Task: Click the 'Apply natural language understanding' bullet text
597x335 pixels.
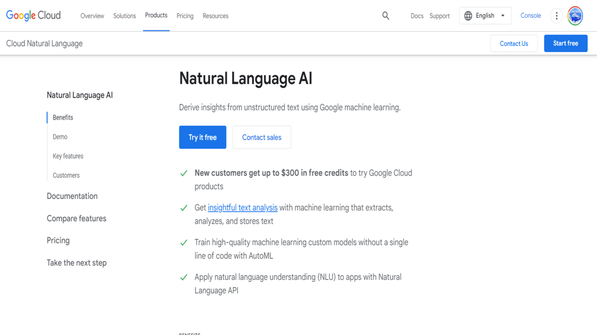Action: click(x=298, y=284)
